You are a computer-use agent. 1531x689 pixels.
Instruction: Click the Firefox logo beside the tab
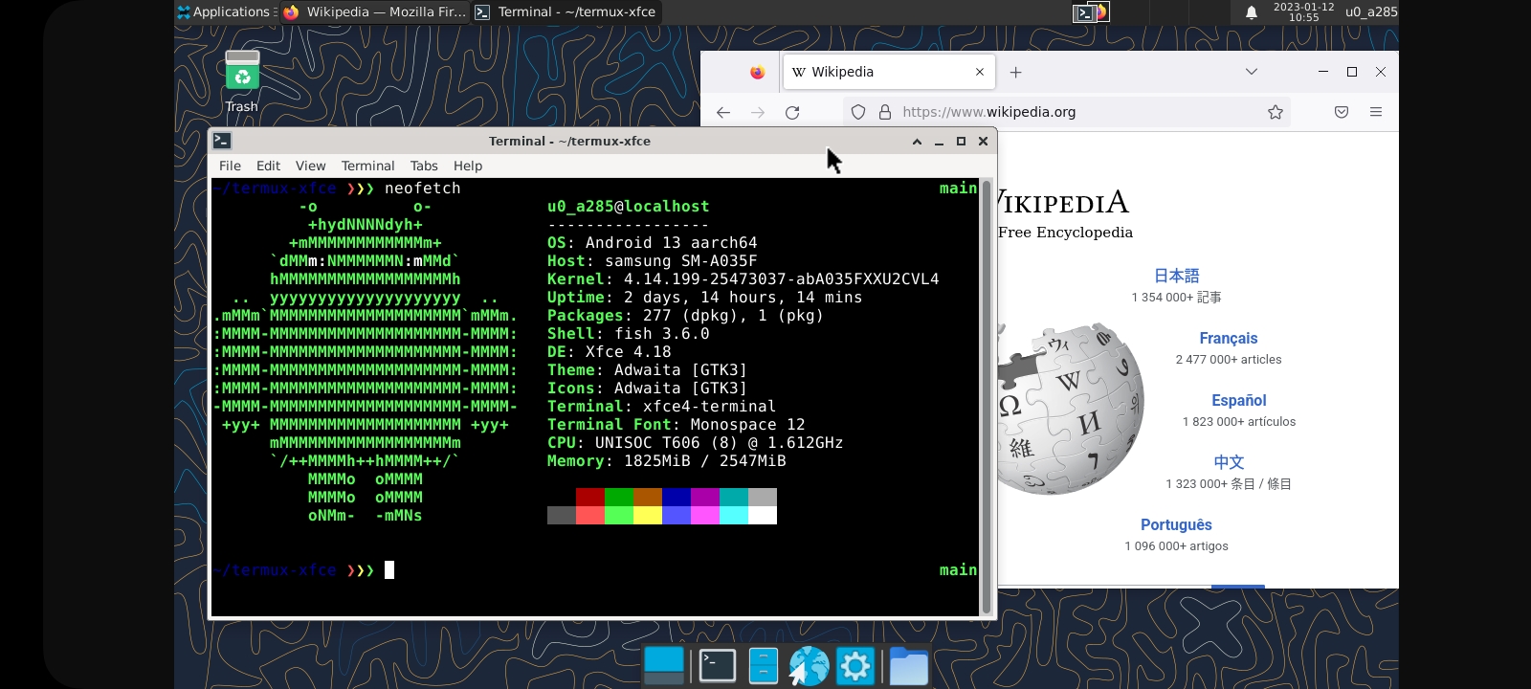[758, 72]
